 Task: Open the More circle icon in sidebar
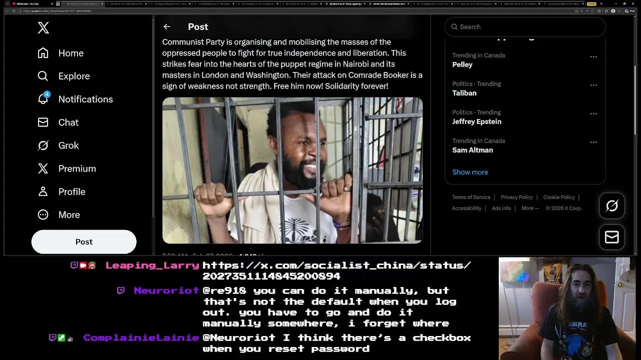43,214
